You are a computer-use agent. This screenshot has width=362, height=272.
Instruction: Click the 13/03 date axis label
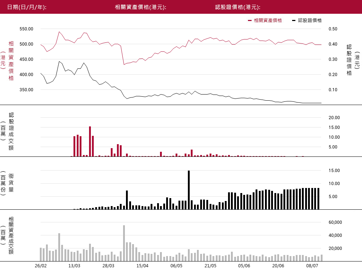point(74,266)
